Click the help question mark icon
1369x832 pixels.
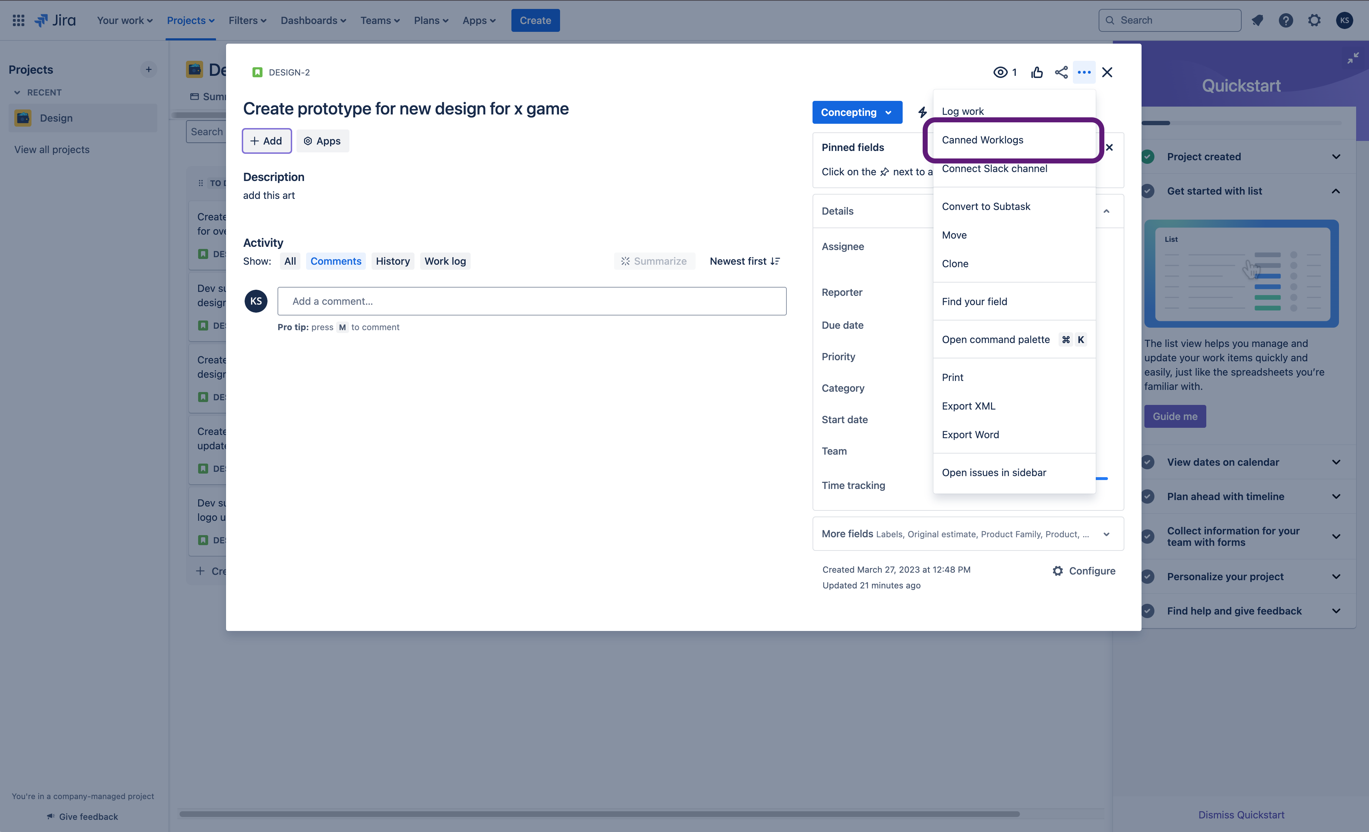click(1286, 20)
